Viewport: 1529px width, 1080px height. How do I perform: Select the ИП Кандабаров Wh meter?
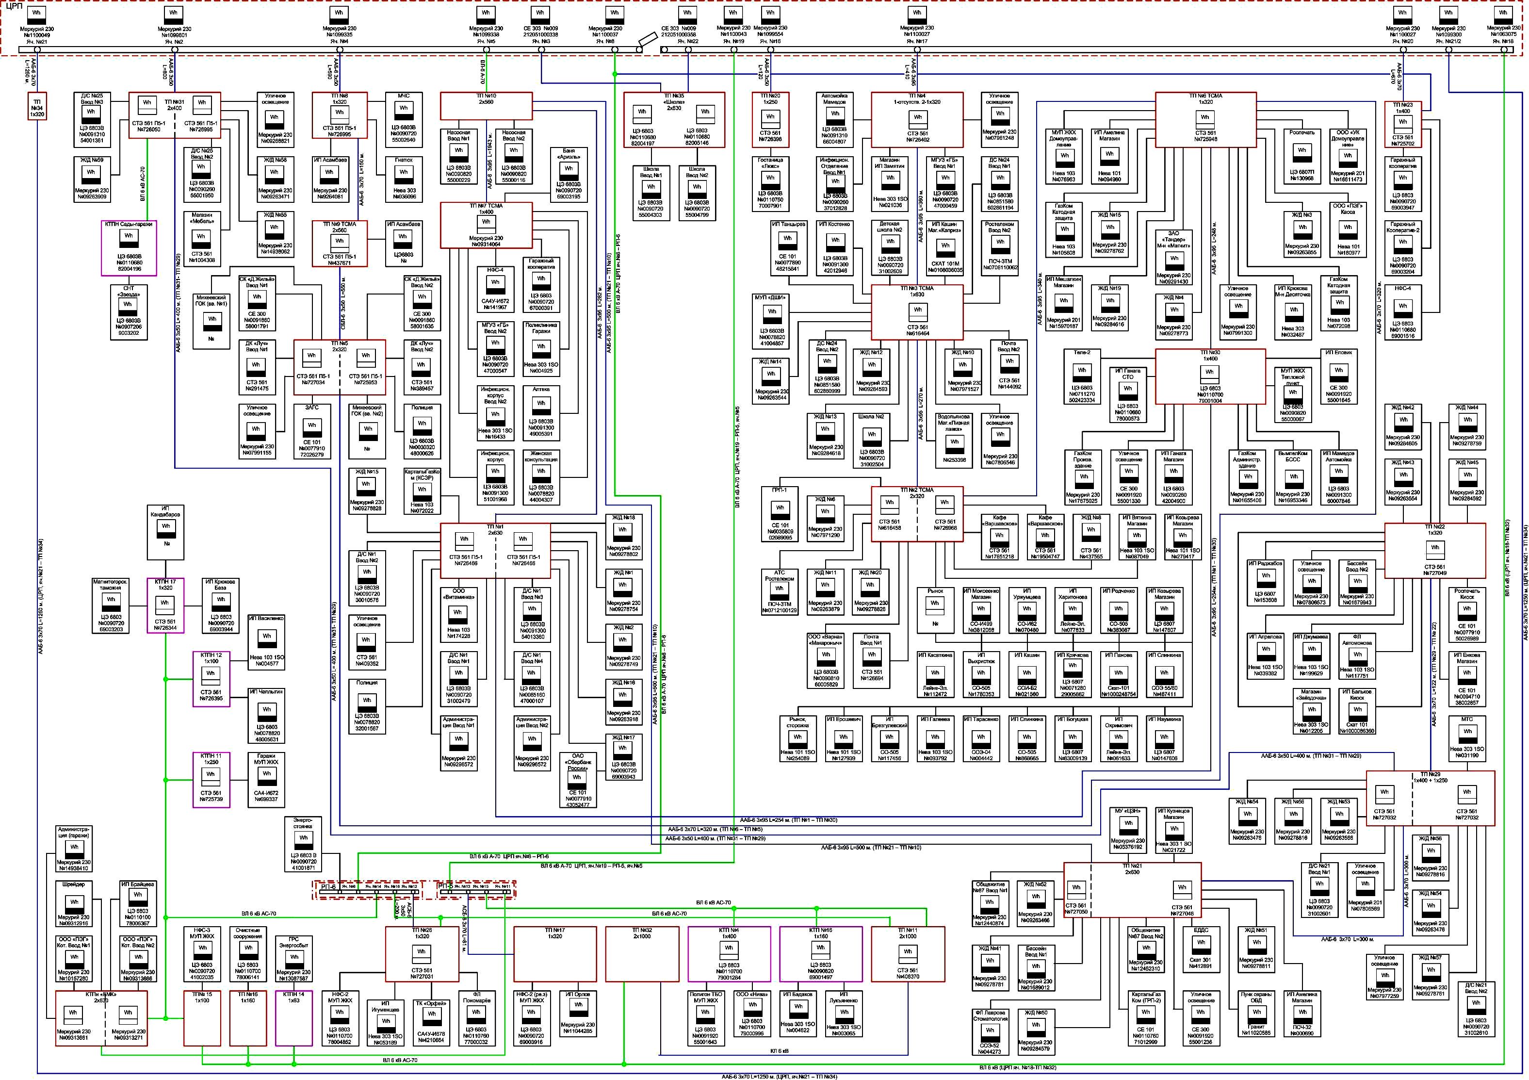pos(166,528)
